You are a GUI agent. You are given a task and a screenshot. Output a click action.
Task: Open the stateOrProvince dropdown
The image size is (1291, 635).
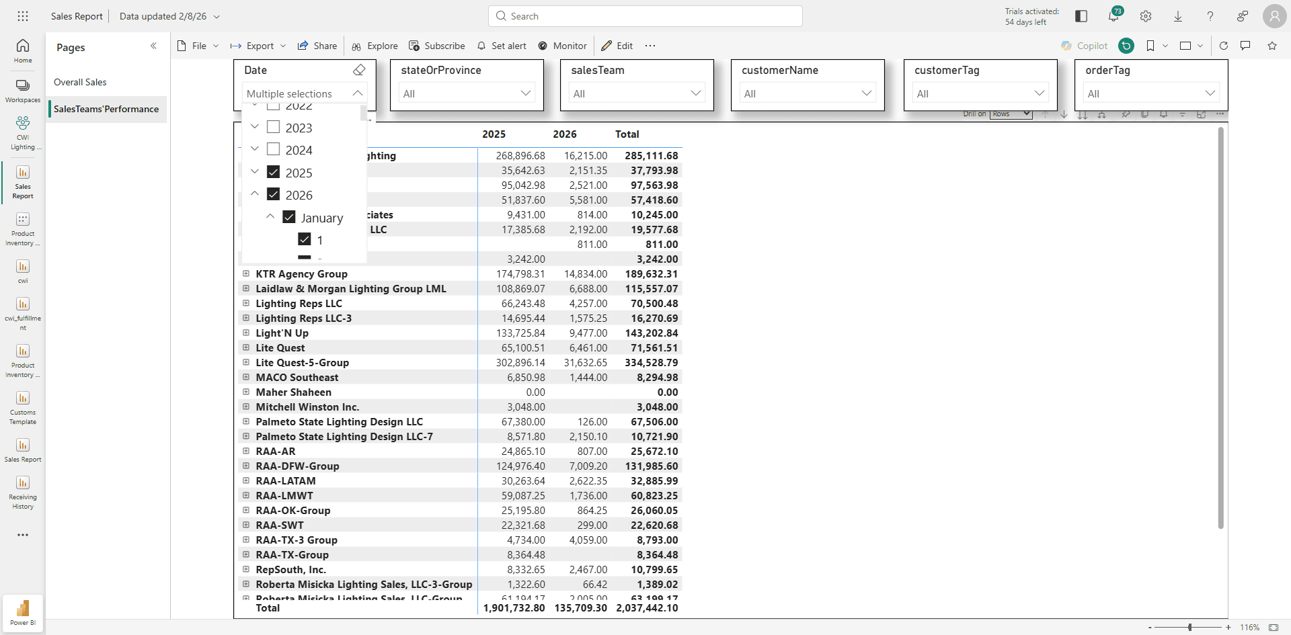(467, 93)
